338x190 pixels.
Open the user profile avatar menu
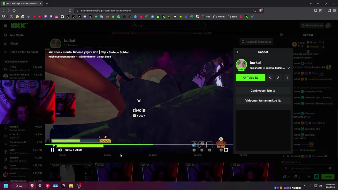click(328, 26)
